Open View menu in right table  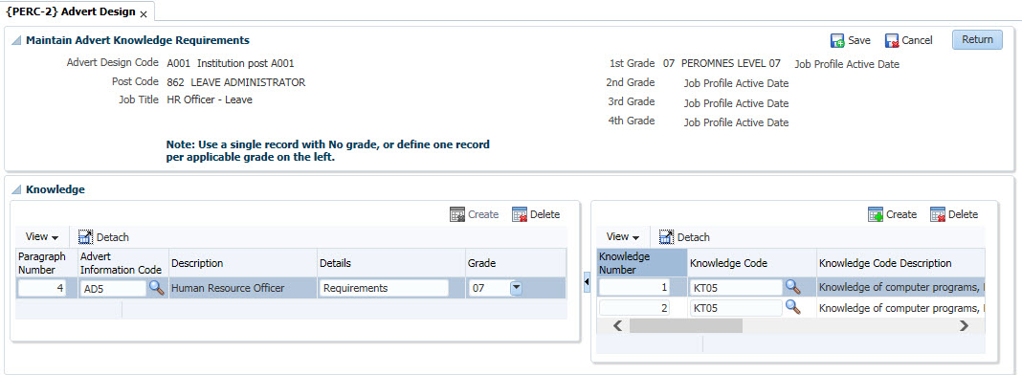click(622, 237)
